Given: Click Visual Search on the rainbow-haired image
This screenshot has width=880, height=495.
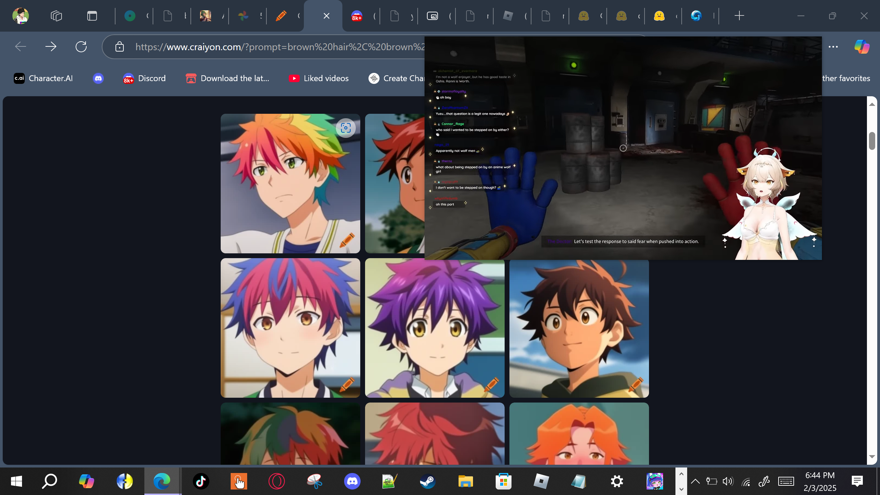Looking at the screenshot, I should [346, 128].
